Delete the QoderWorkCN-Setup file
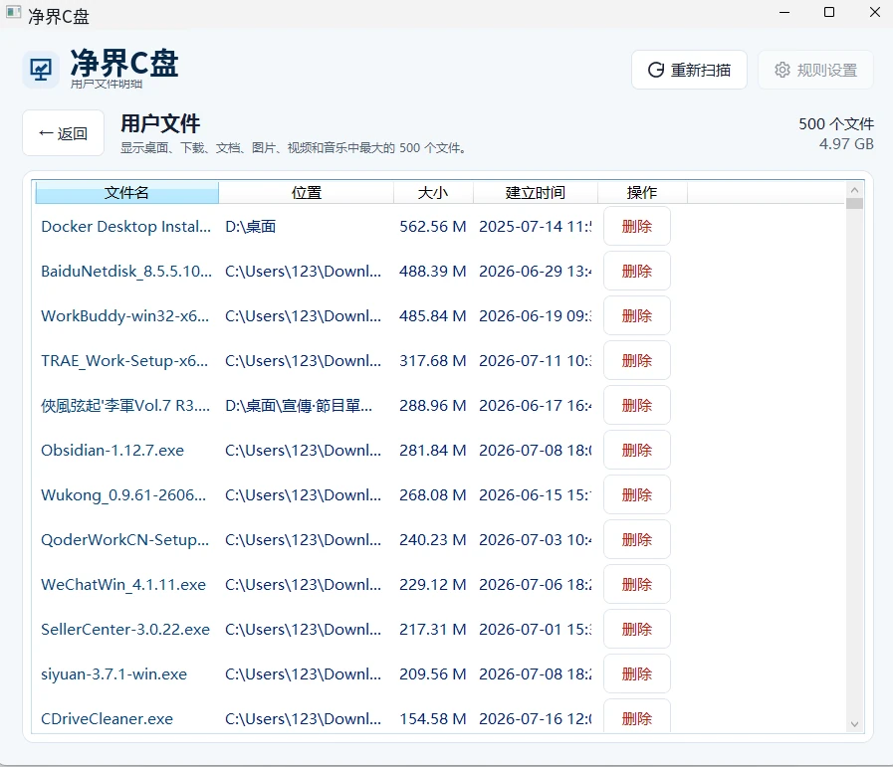The width and height of the screenshot is (893, 767). tap(637, 539)
